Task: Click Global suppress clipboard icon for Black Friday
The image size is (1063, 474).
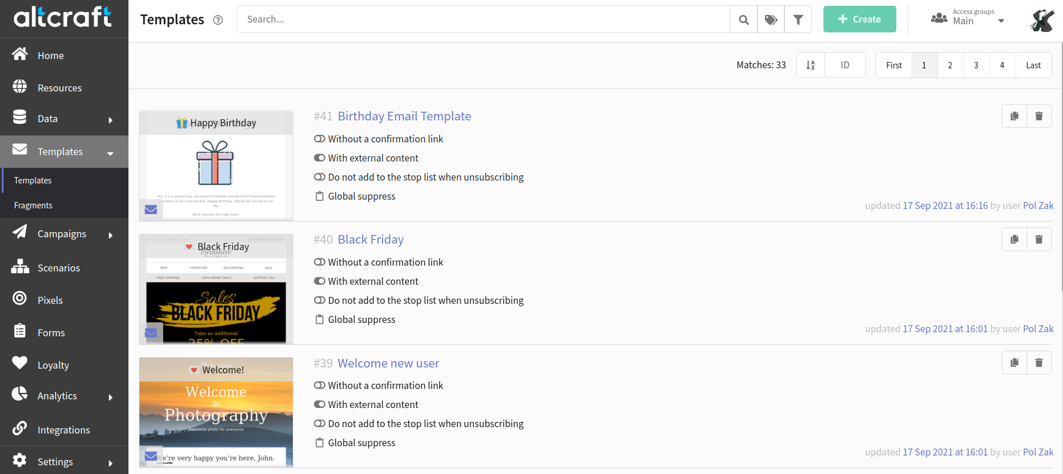Action: pos(319,319)
